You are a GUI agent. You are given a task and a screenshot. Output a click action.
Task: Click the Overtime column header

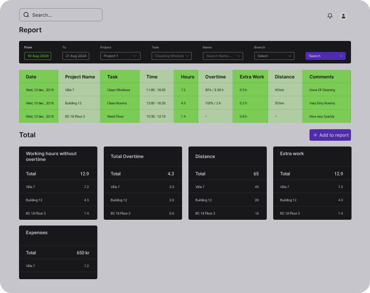216,77
